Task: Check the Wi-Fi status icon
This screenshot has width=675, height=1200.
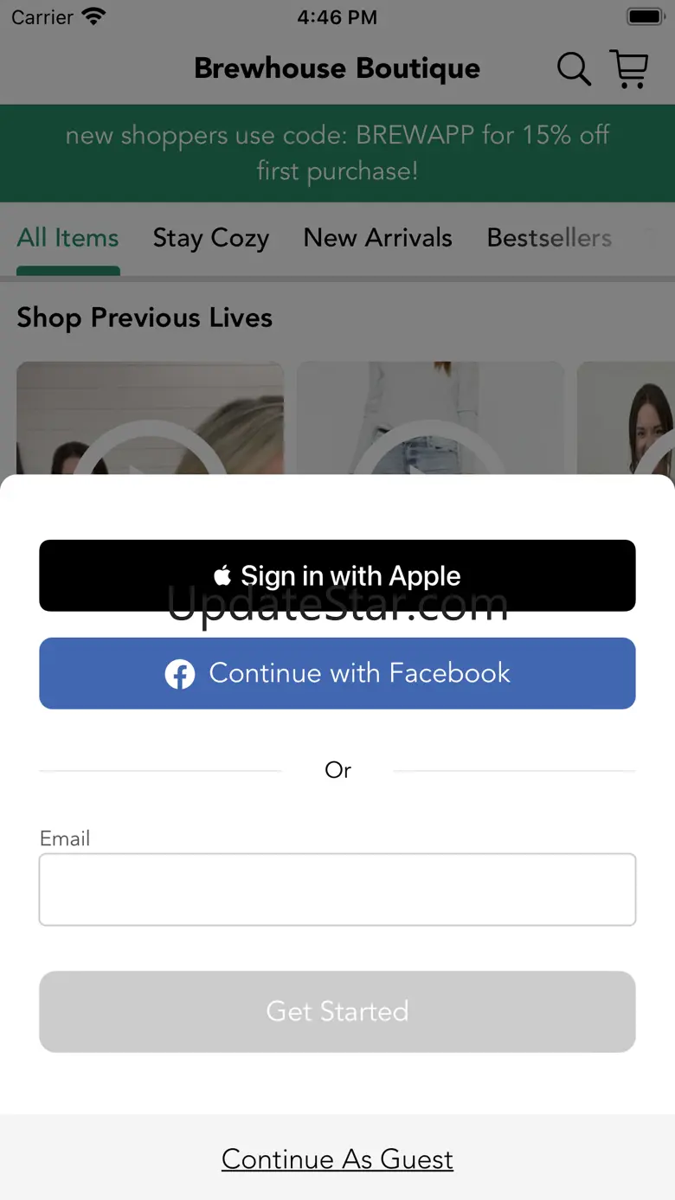Action: (x=93, y=16)
